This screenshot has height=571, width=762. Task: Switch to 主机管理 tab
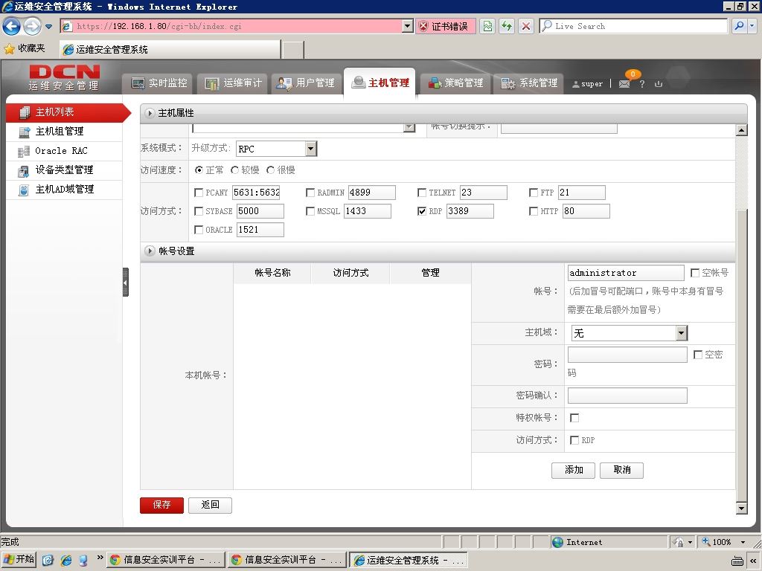point(380,83)
